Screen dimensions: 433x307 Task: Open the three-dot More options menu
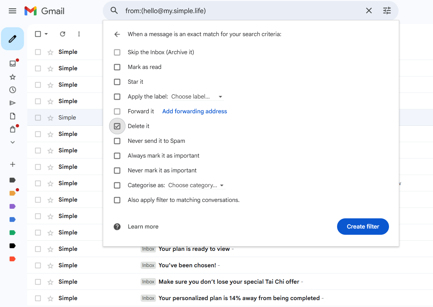[79, 34]
